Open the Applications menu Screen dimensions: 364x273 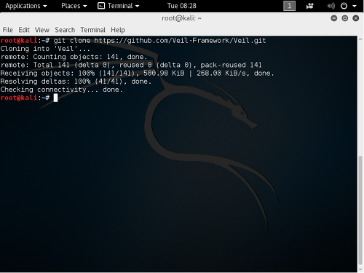[26, 6]
